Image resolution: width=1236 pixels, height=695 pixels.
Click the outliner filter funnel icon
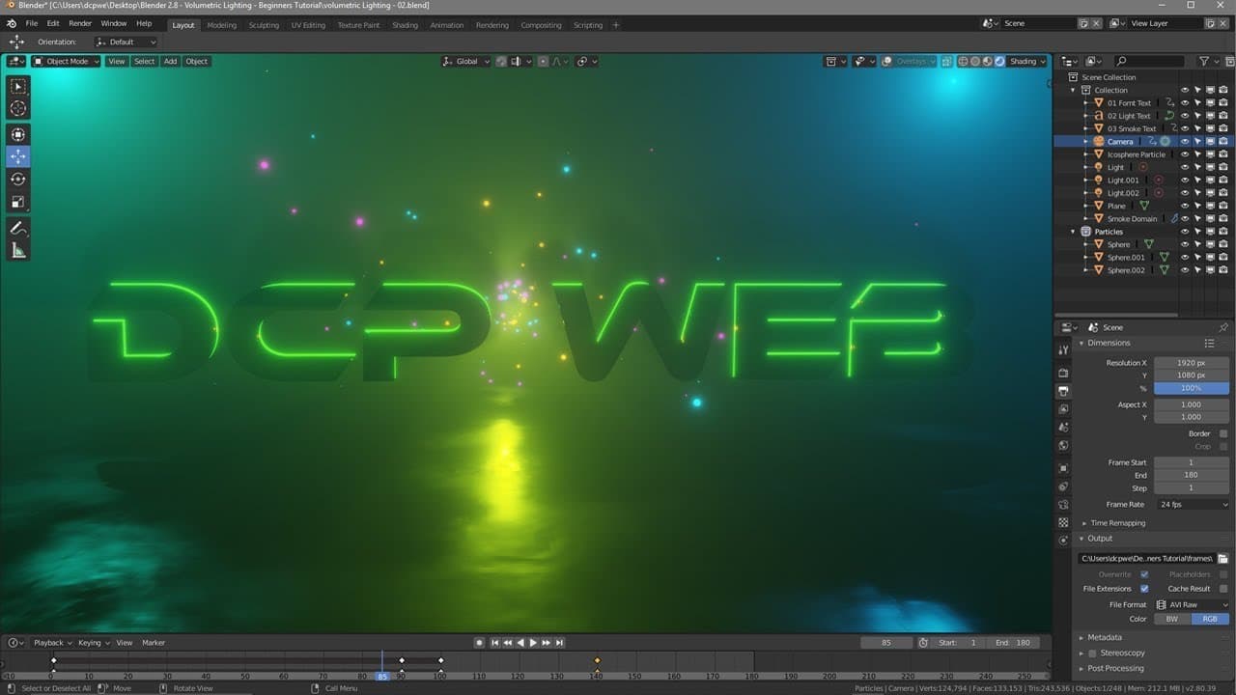(1204, 61)
